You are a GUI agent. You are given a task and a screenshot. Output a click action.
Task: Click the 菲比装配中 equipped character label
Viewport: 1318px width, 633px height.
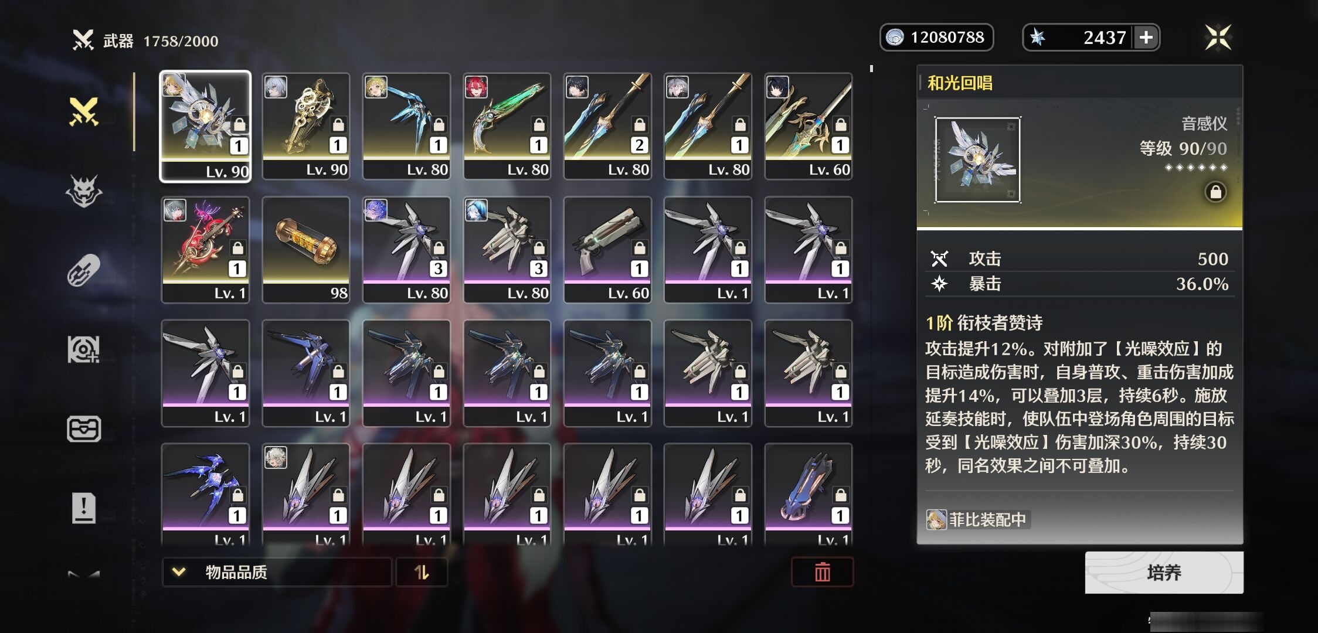pos(977,520)
